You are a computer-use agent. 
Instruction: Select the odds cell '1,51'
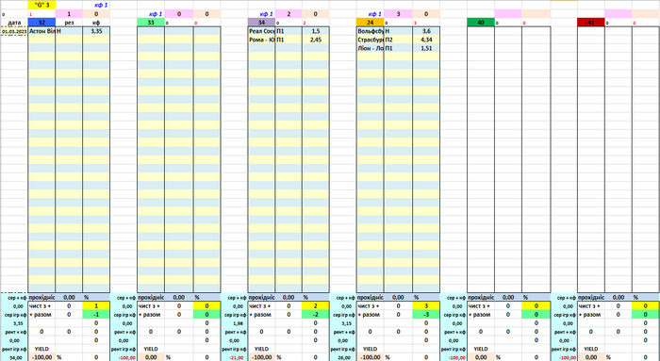426,48
